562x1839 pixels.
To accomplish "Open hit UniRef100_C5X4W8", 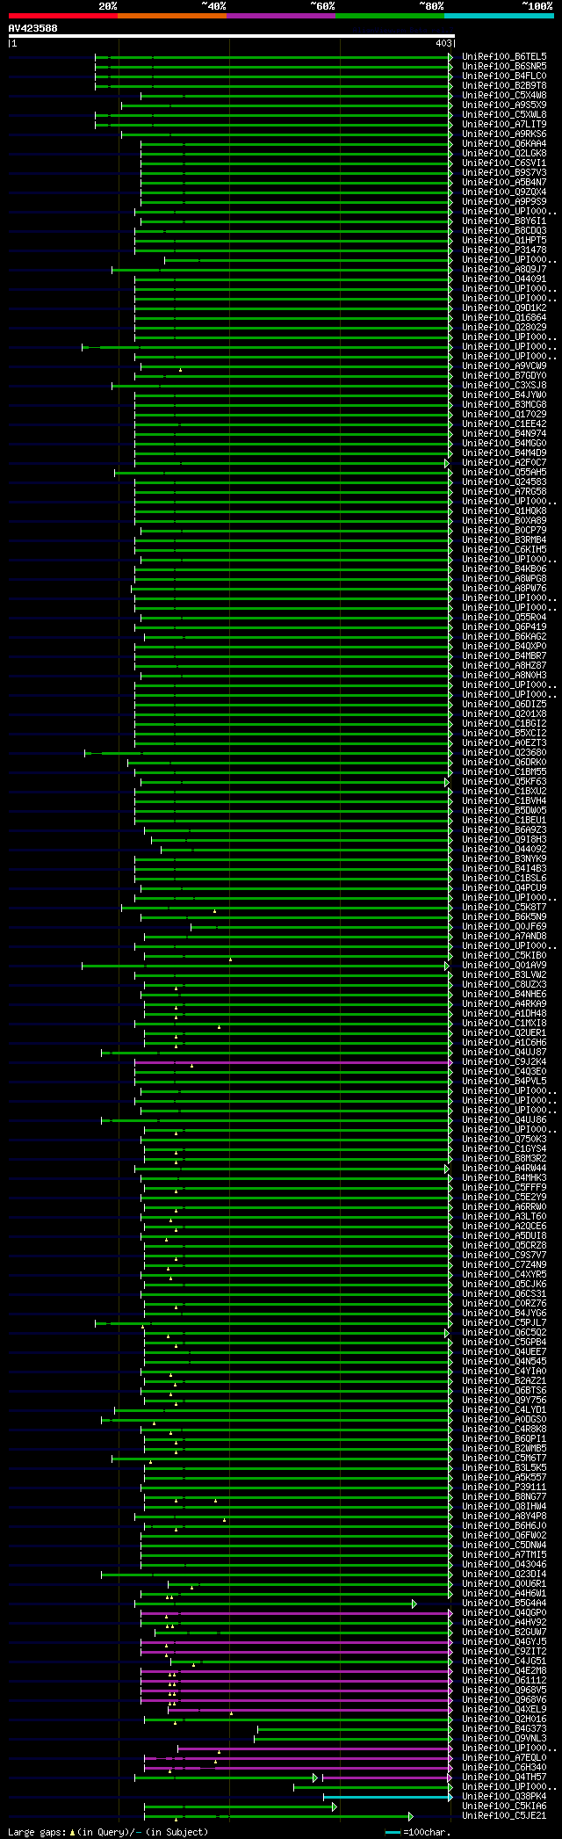I will tap(504, 95).
